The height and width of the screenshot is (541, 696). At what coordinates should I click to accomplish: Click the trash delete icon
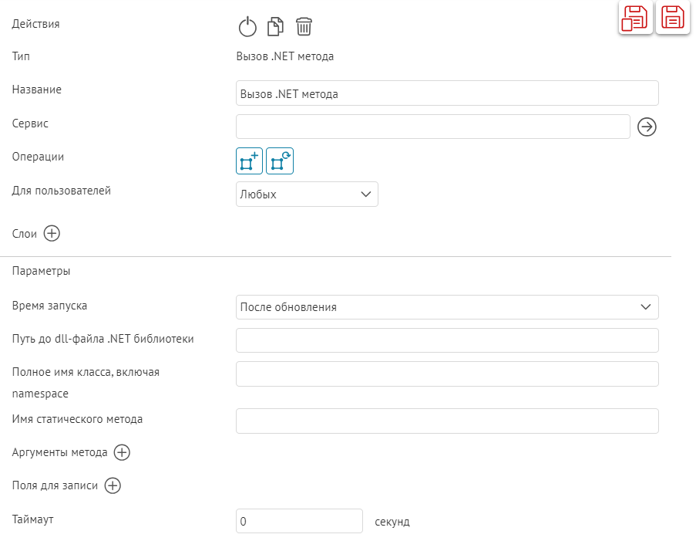point(304,28)
